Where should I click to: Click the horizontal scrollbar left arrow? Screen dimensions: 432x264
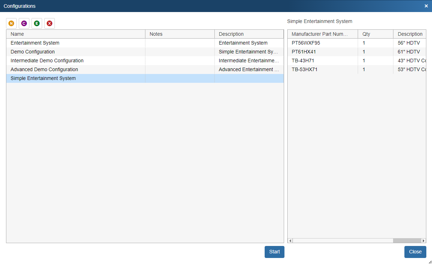click(290, 241)
